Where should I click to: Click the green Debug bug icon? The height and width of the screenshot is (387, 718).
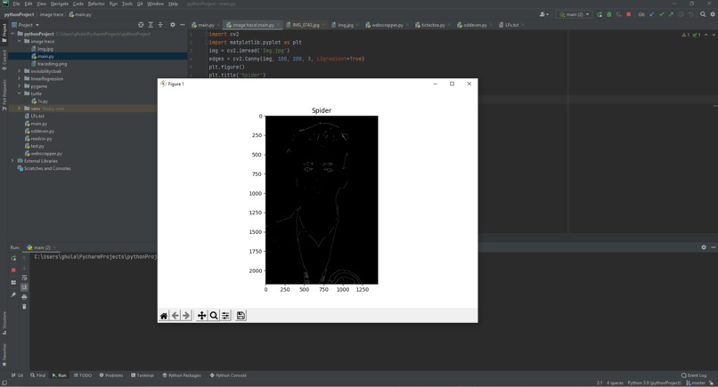[609, 14]
